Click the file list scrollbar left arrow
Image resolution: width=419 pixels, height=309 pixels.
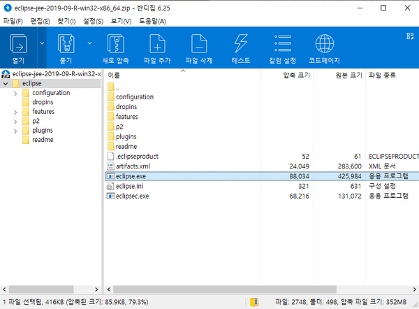108,289
